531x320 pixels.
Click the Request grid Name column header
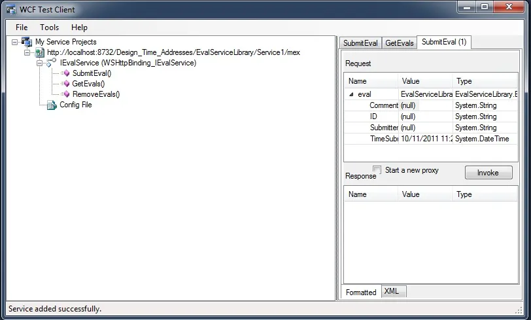371,81
